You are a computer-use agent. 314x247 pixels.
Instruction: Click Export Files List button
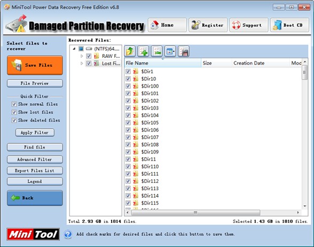point(35,171)
